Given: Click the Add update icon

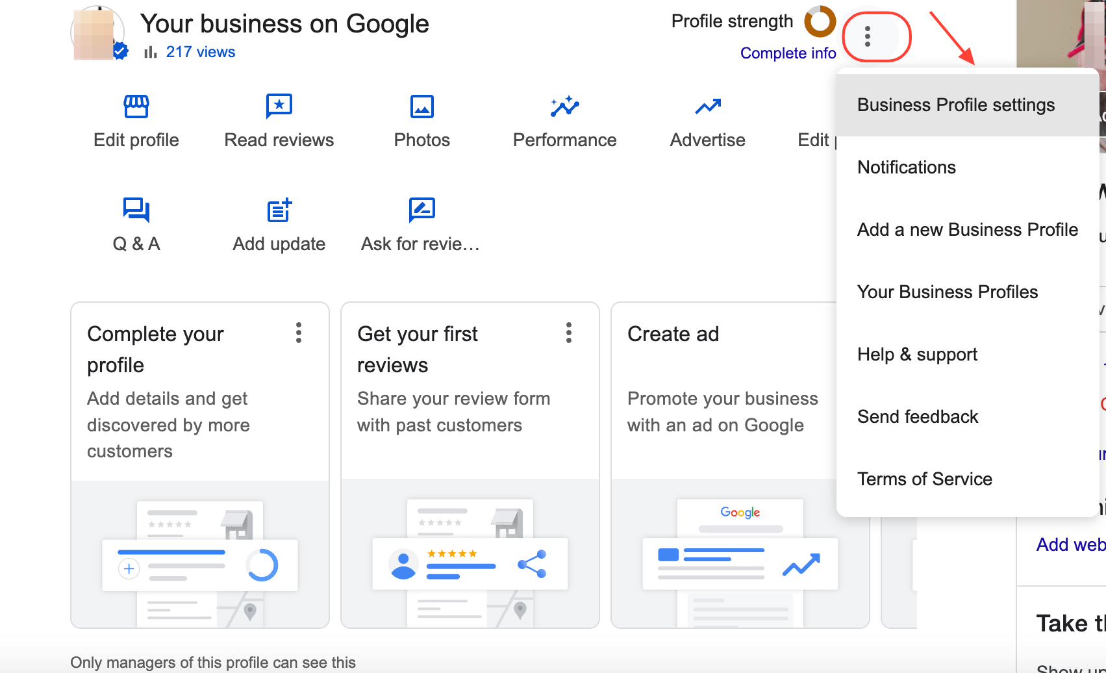Looking at the screenshot, I should 279,210.
